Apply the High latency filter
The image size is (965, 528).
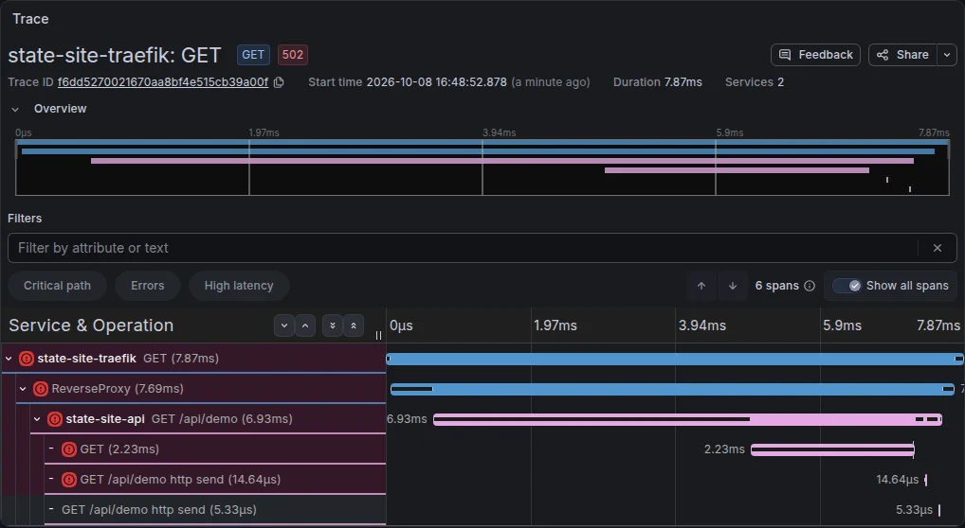click(239, 286)
